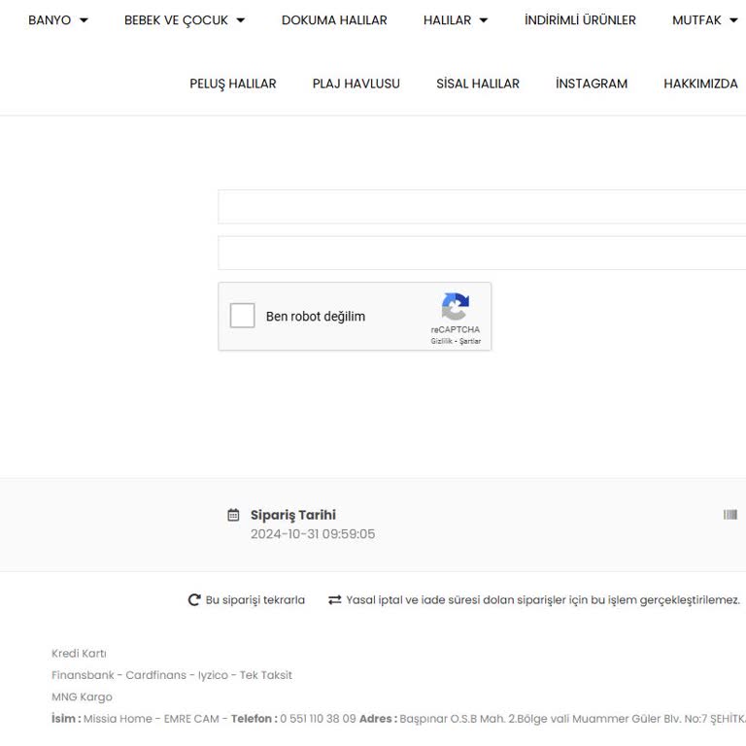Click the second empty input field
Screen dimensions: 746x746
482,253
